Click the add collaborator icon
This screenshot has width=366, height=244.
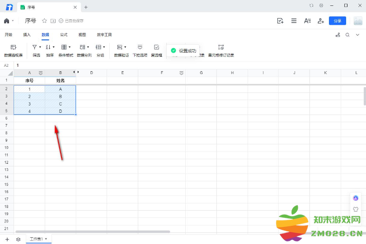click(321, 21)
